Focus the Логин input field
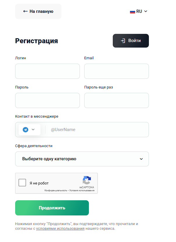The image size is (176, 242). point(47,71)
